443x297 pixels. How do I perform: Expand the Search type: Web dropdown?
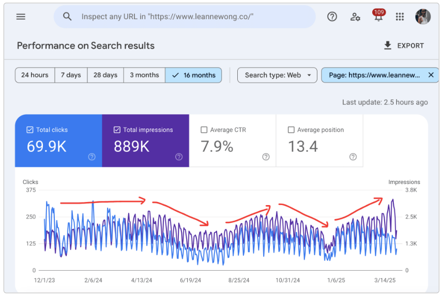point(277,75)
